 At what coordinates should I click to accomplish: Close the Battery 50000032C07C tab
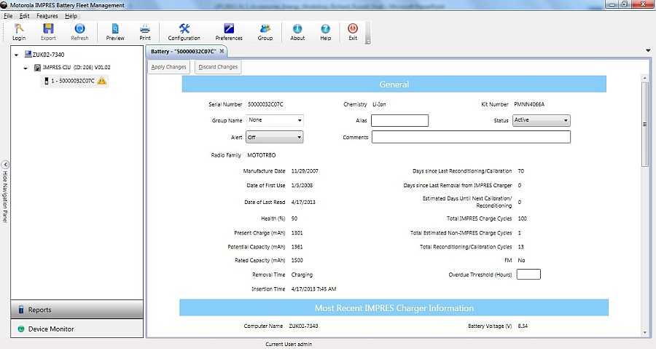coord(222,51)
